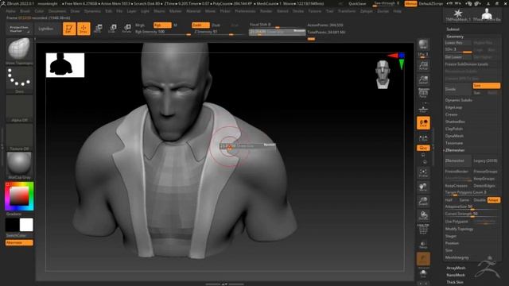This screenshot has width=509, height=286.
Task: Click the AAHalf zoom icon
Action: 423,79
